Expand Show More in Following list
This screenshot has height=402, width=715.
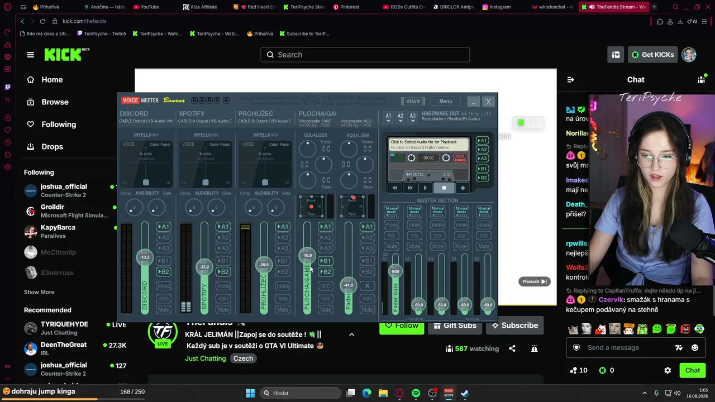tap(39, 292)
